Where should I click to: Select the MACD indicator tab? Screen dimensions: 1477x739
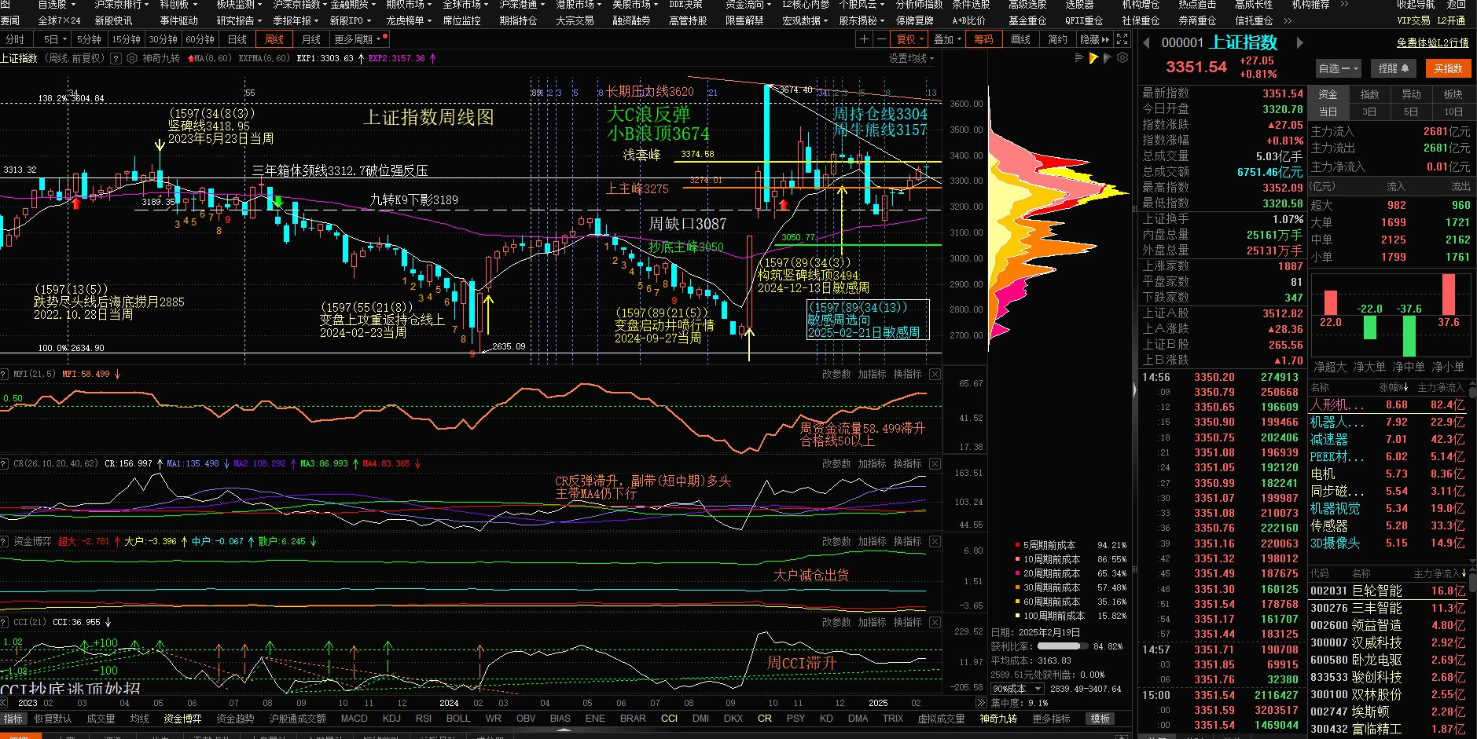(354, 719)
